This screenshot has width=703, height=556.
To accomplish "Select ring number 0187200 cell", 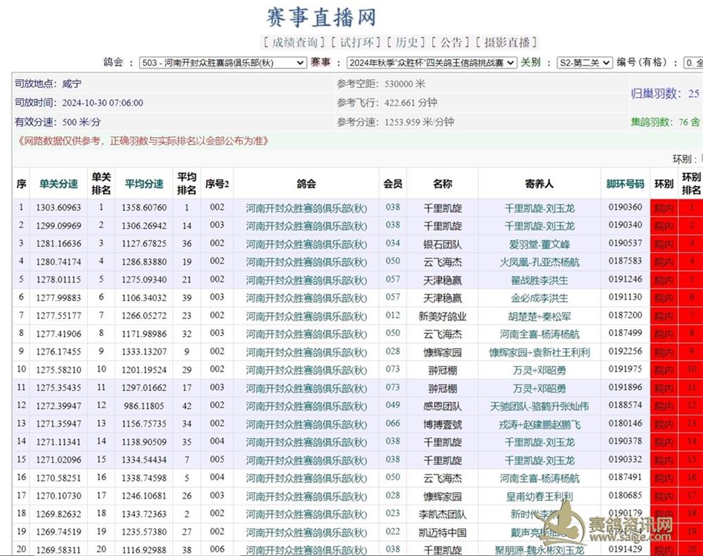I will click(x=626, y=315).
